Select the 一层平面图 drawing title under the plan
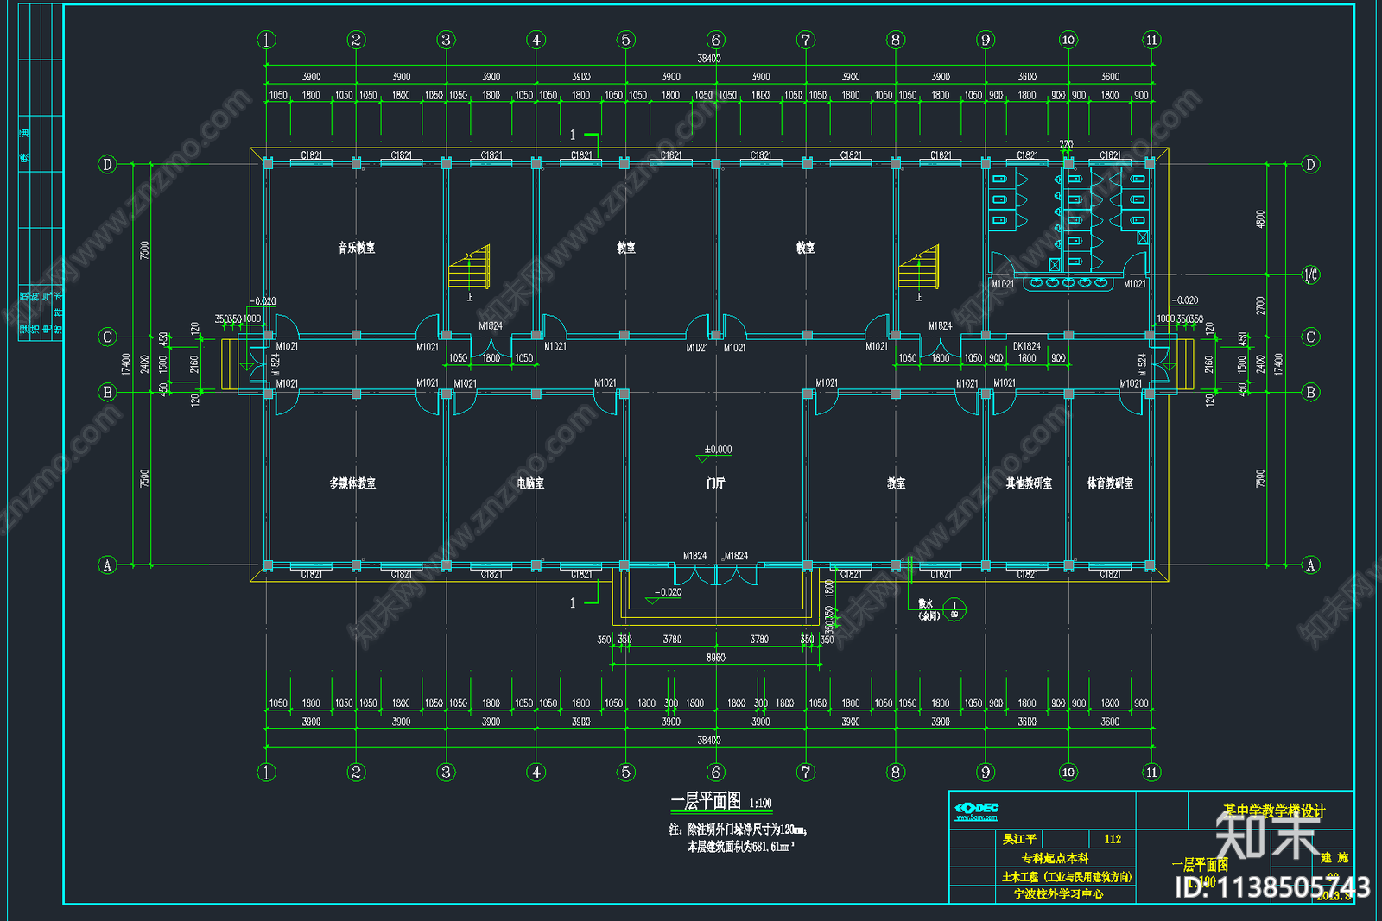This screenshot has width=1382, height=921. [706, 801]
